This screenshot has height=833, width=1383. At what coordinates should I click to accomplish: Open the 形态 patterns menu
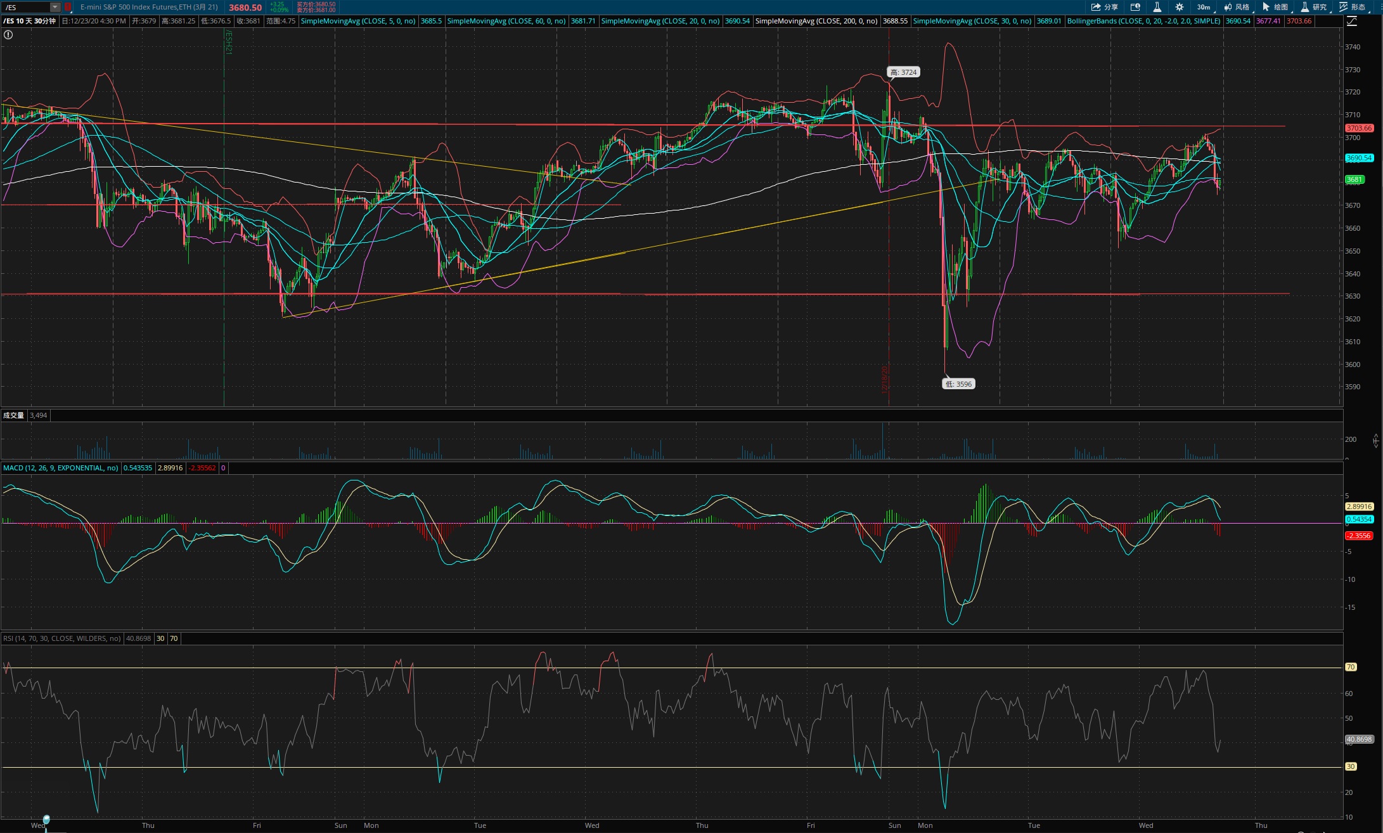[x=1353, y=7]
